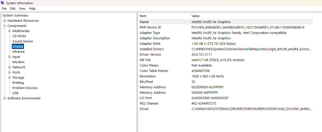
Task: Select the IRQ Channel row
Action: 226,104
